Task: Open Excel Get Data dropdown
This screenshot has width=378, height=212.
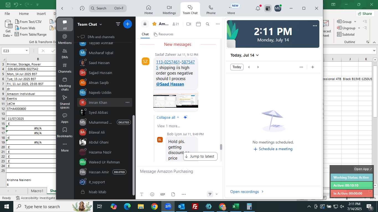Action: pyautogui.click(x=7, y=28)
